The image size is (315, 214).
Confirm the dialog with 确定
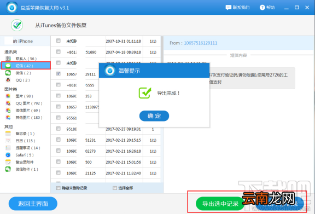154,116
